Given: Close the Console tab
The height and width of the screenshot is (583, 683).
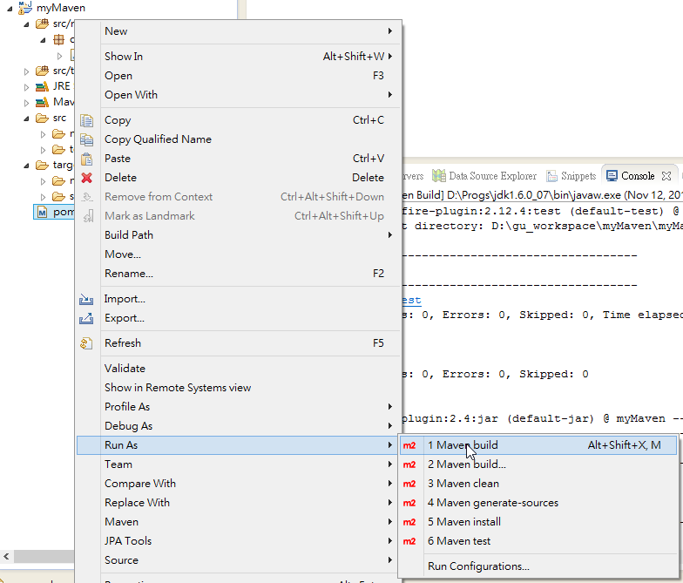Looking at the screenshot, I should click(x=666, y=176).
